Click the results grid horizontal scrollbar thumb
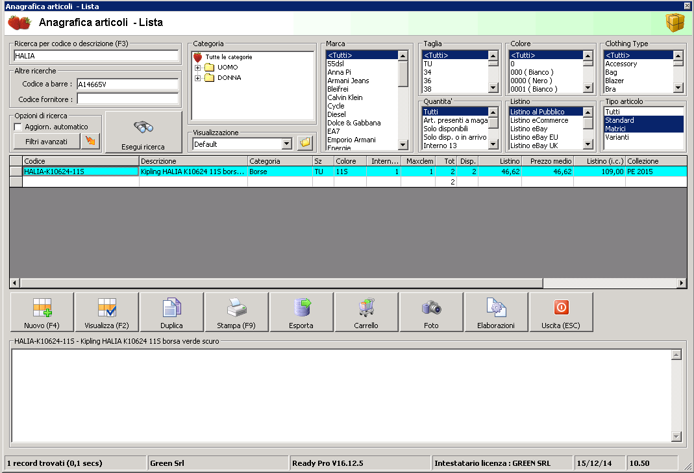Screen dimensions: 694x473 [x=282, y=283]
